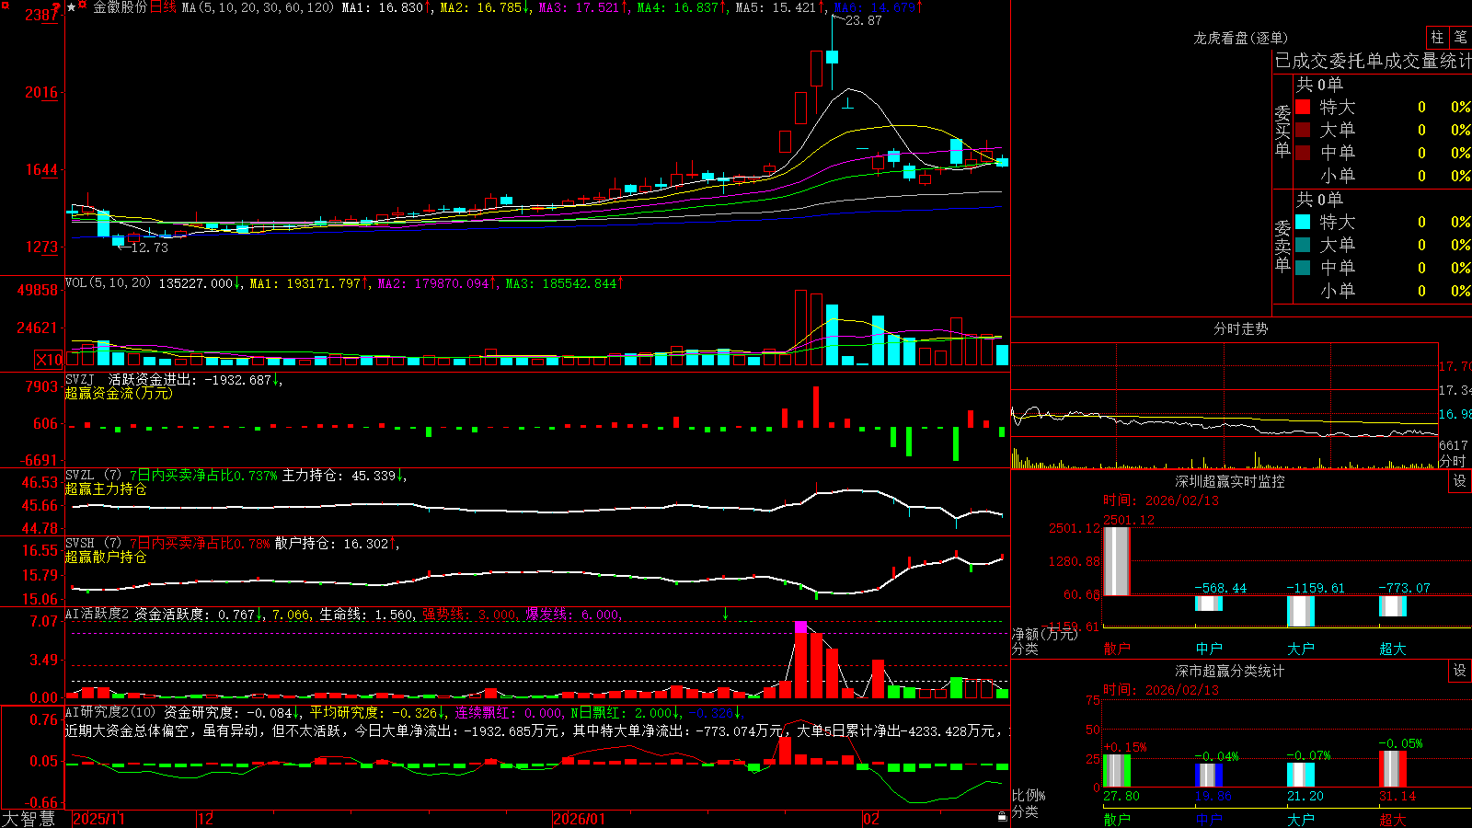Click MA(5,10,20,30,60,120) indicator parameters
The width and height of the screenshot is (1472, 828).
tap(259, 7)
